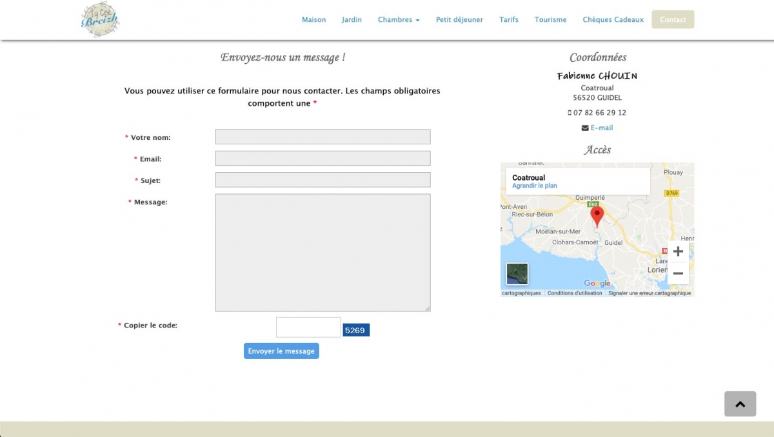Open the Chambres dropdown menu

399,19
